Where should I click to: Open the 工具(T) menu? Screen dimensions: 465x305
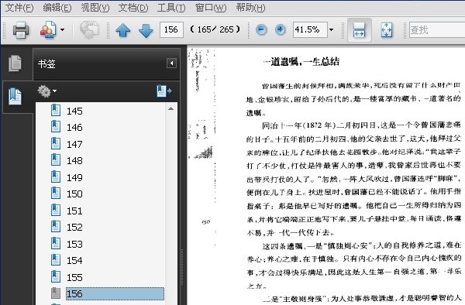171,8
